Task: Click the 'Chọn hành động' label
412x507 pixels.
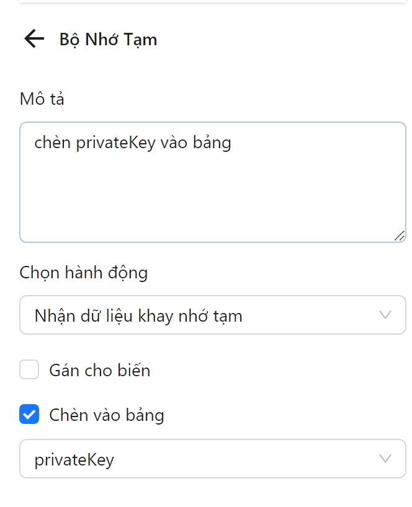Action: tap(83, 273)
